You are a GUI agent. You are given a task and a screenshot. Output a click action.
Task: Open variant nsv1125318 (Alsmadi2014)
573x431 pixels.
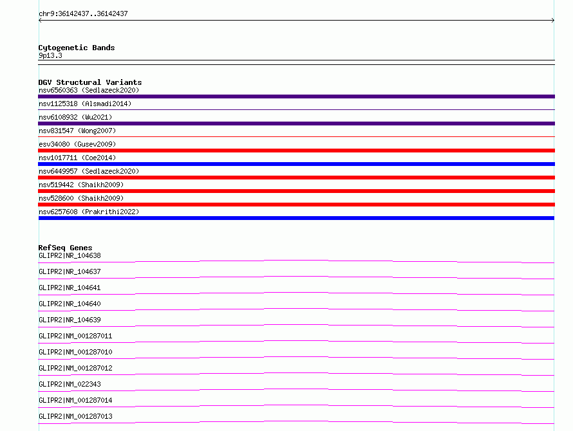[x=85, y=104]
